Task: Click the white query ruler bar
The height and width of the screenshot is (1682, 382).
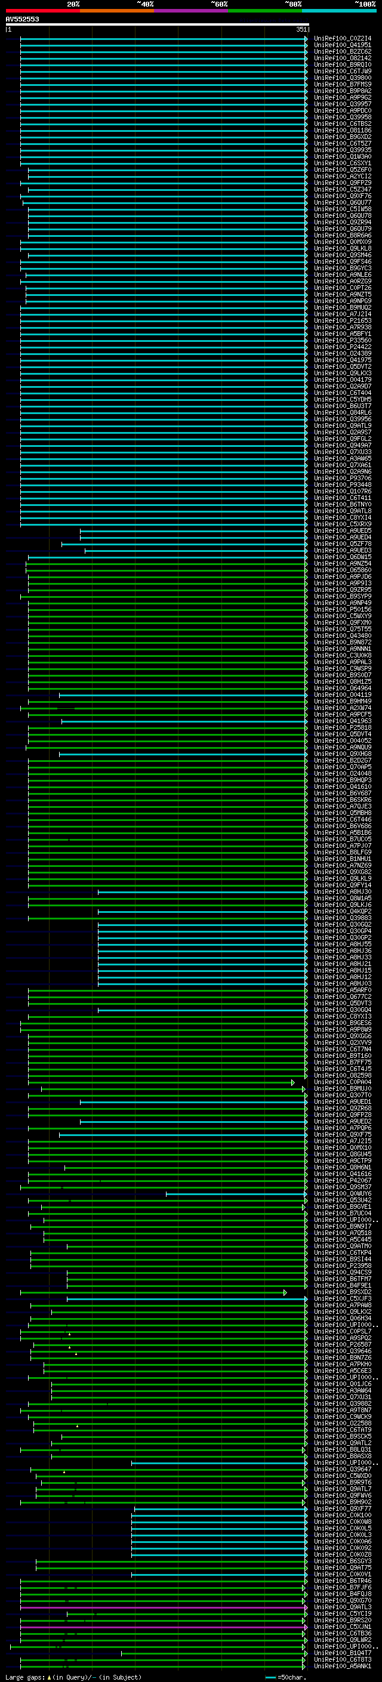Action: [x=157, y=24]
